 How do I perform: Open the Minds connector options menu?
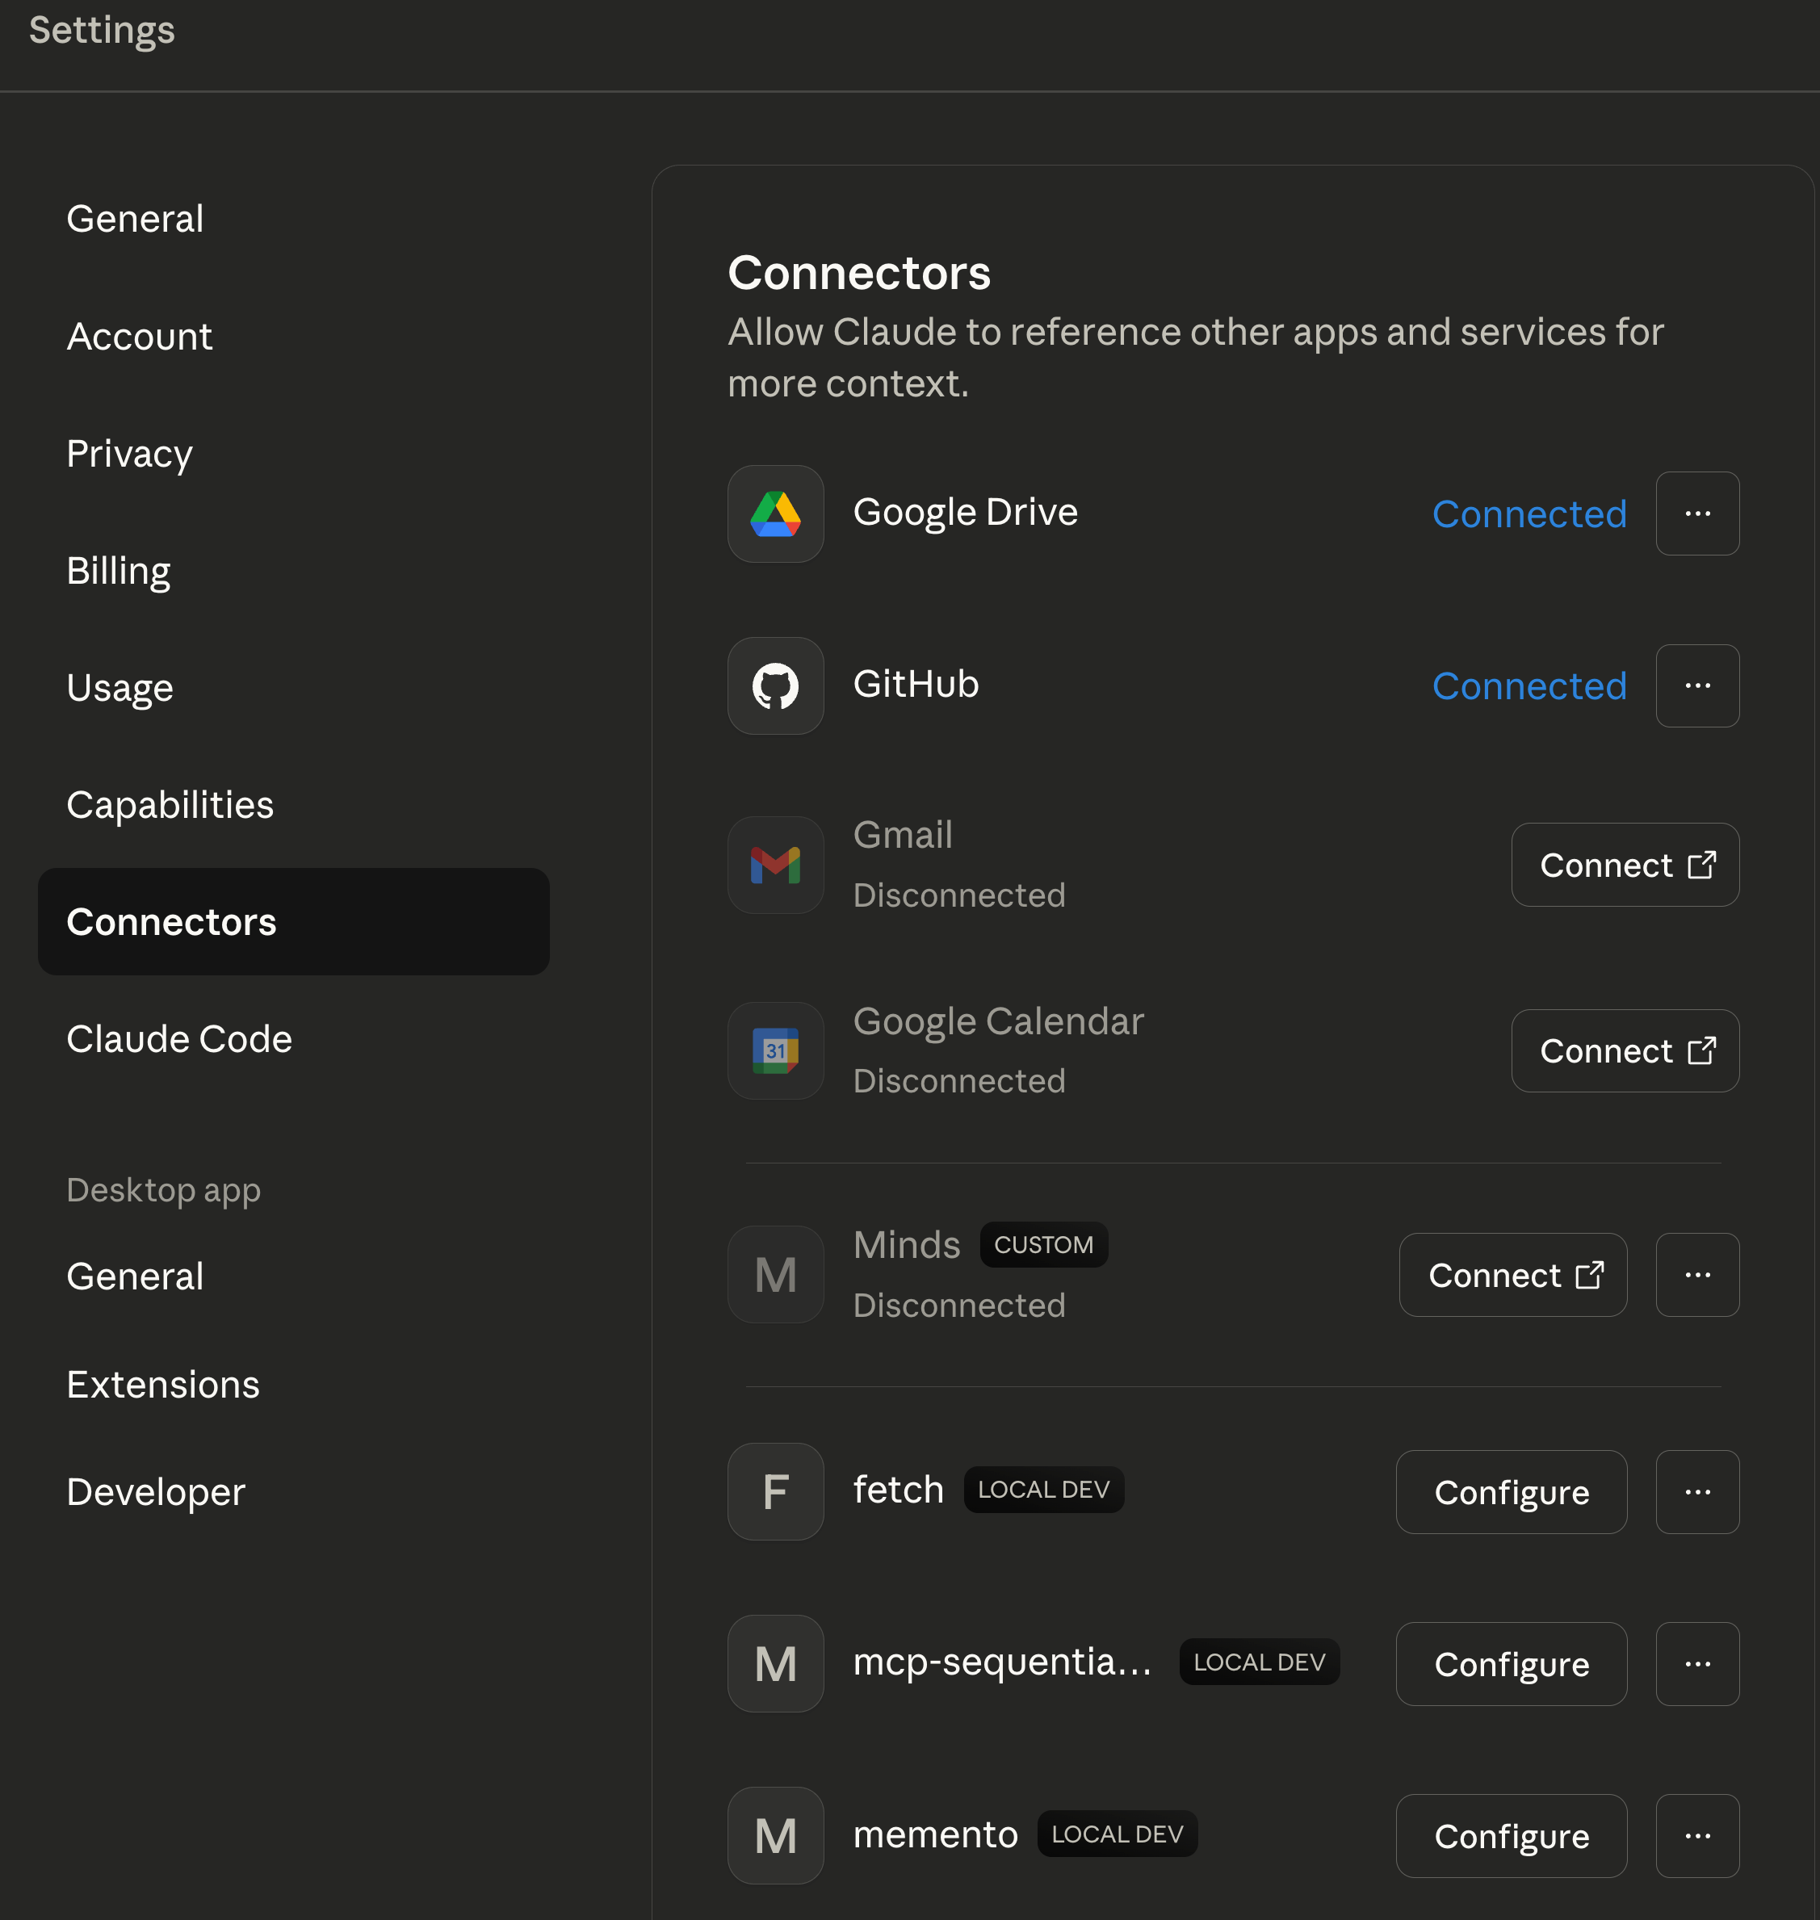1696,1275
